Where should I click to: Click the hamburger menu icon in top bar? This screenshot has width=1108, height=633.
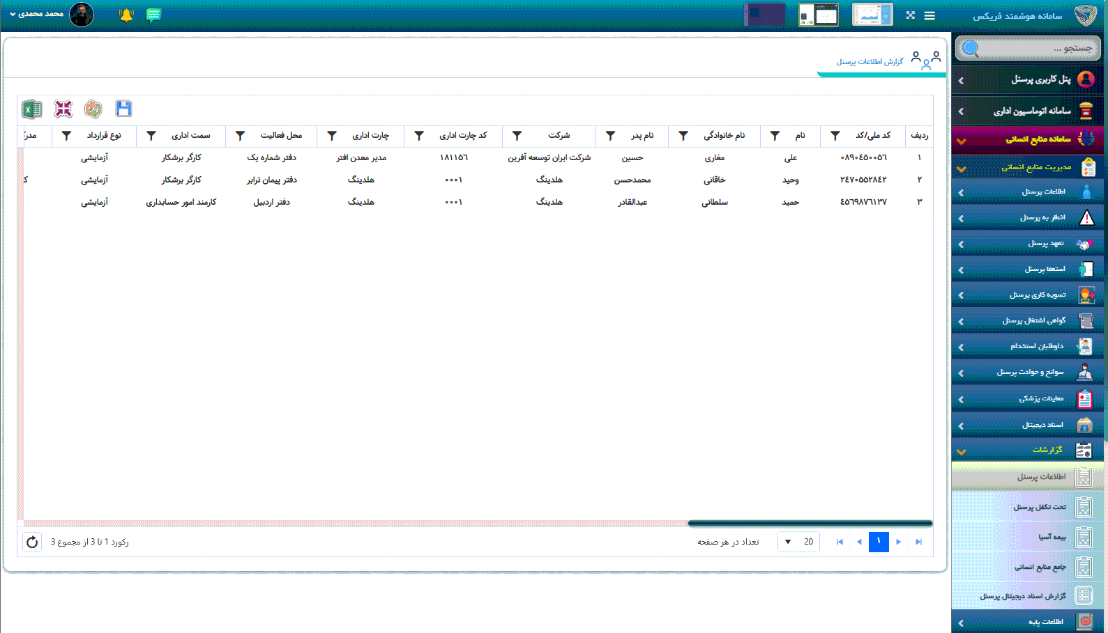[929, 15]
